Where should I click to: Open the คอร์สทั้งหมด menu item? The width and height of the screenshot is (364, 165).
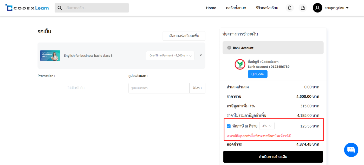pos(236,8)
